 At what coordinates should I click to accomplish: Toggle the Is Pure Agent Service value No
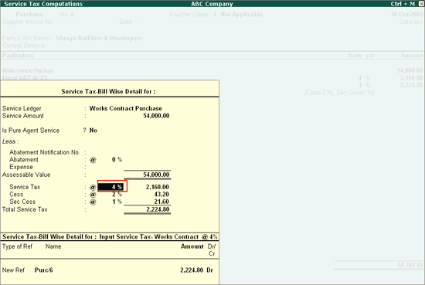pos(93,131)
